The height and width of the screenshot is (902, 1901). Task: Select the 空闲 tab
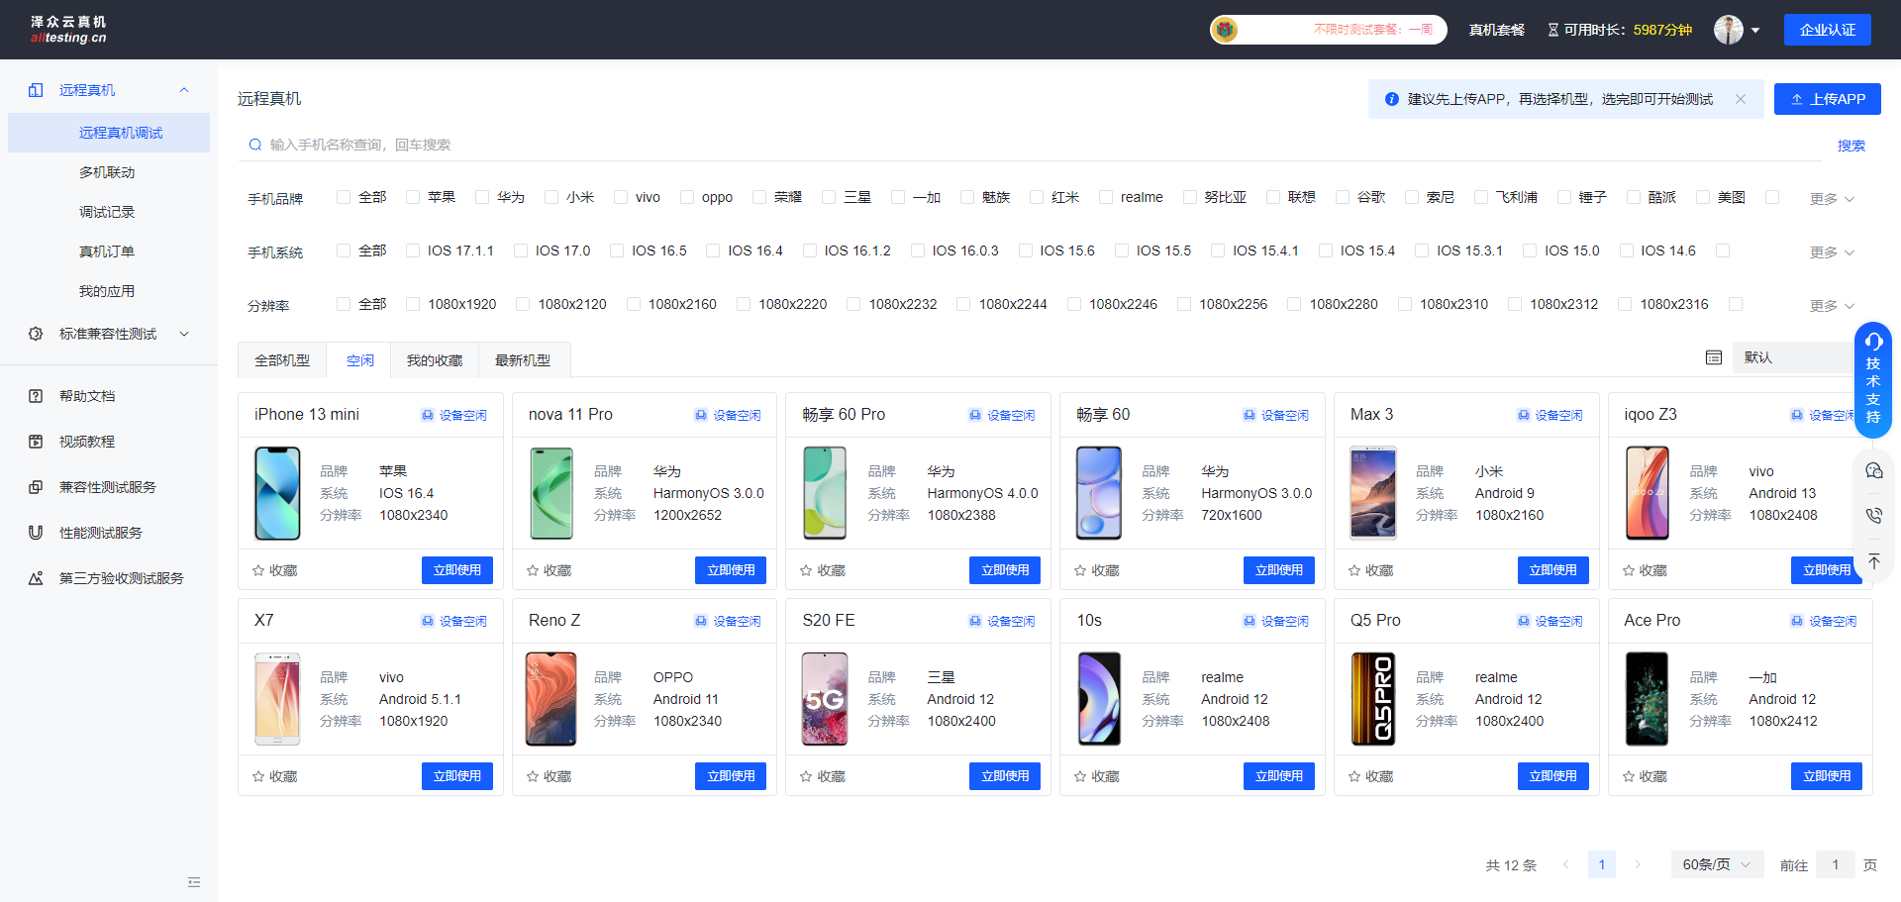coord(360,360)
